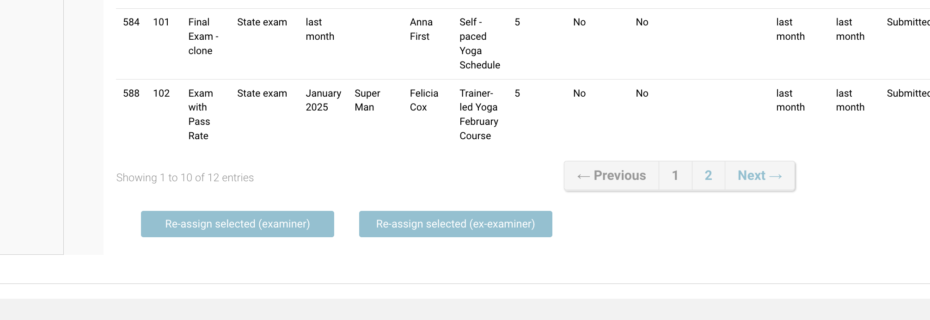The image size is (930, 320).
Task: Click the January 2025 date cell
Action: (323, 100)
